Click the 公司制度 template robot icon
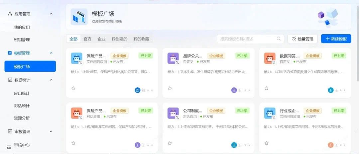359x154 pixels. click(173, 113)
